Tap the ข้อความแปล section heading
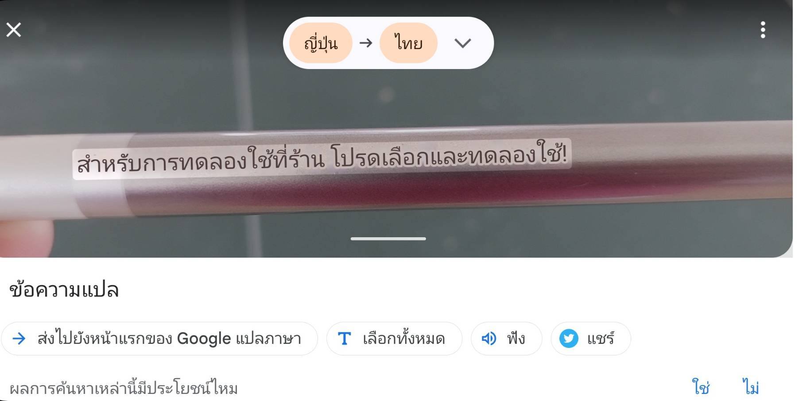The image size is (799, 401). tap(64, 290)
